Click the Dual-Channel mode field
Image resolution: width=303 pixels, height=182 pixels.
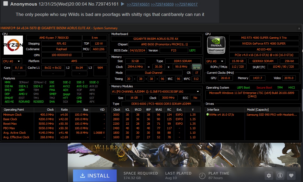coord(153,73)
